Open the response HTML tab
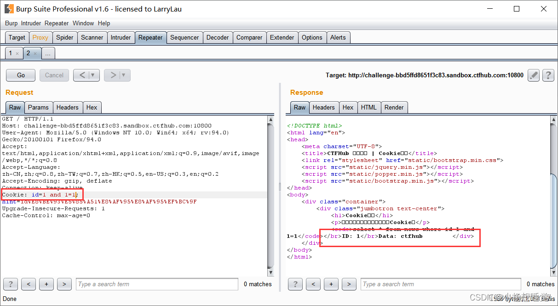The height and width of the screenshot is (306, 558). click(369, 107)
